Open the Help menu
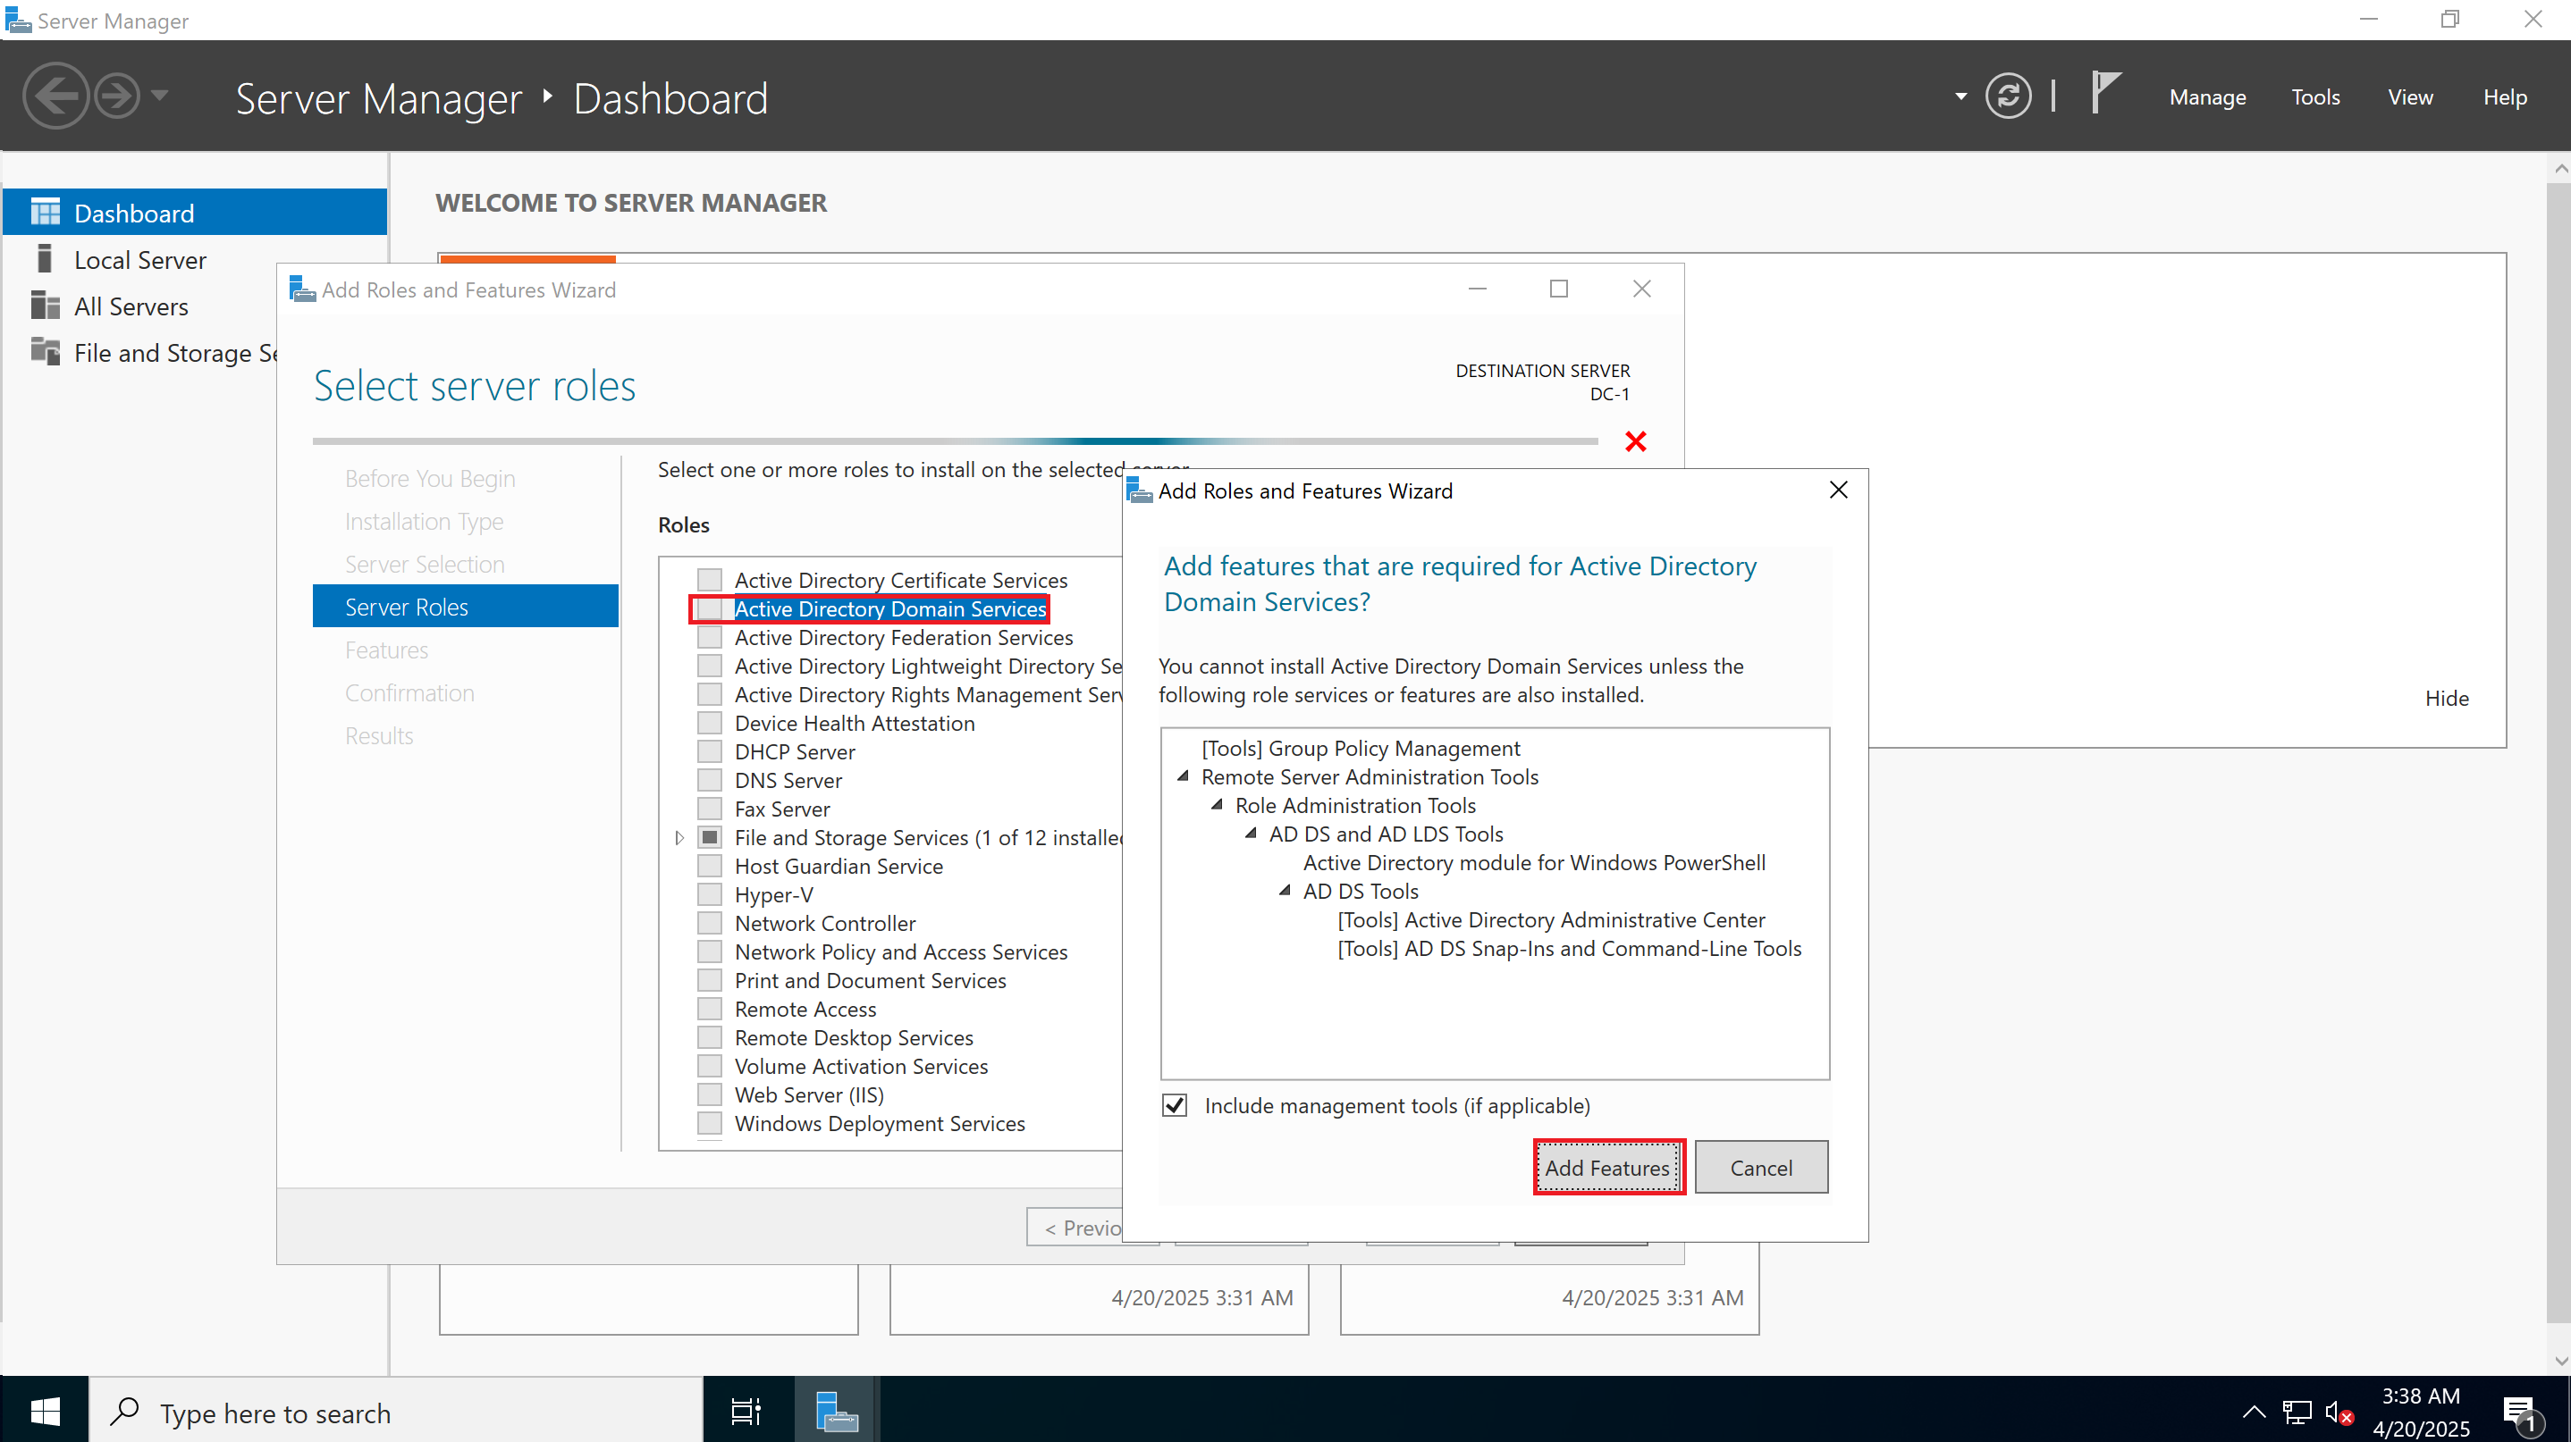The height and width of the screenshot is (1442, 2571). pyautogui.click(x=2504, y=97)
